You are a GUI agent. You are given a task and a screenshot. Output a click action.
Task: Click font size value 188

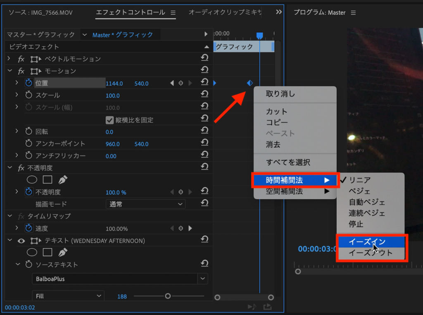[x=122, y=296]
